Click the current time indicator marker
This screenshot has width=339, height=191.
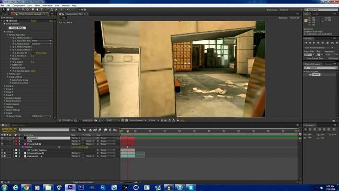[x=128, y=131]
